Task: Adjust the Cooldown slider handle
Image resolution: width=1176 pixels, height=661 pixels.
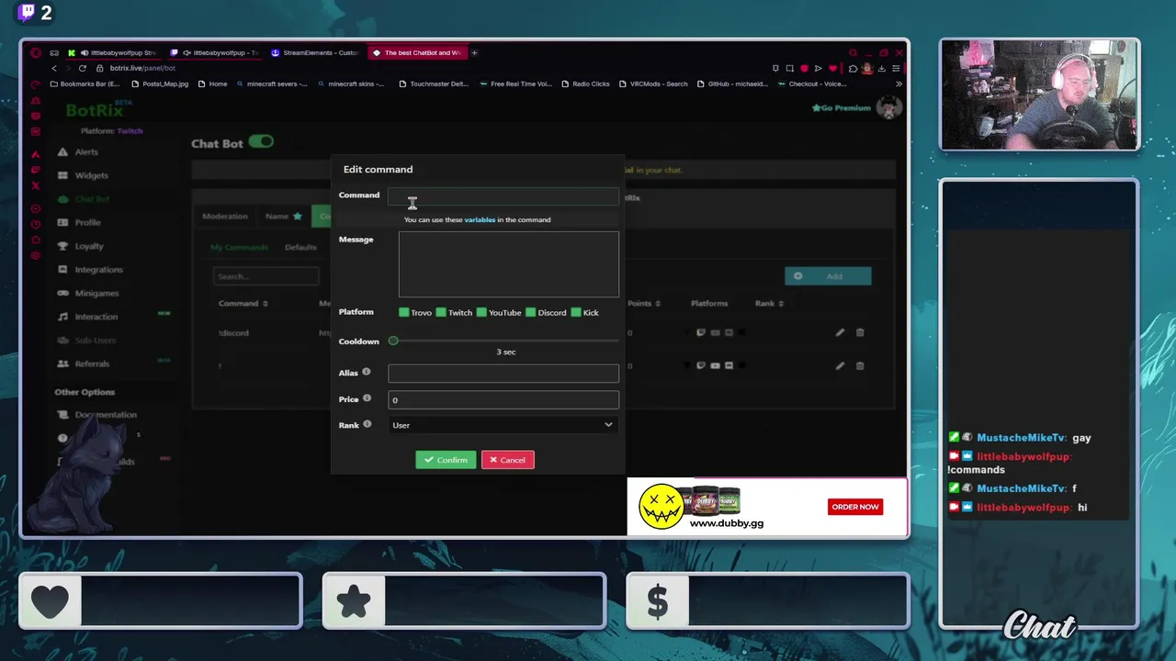Action: [x=393, y=341]
